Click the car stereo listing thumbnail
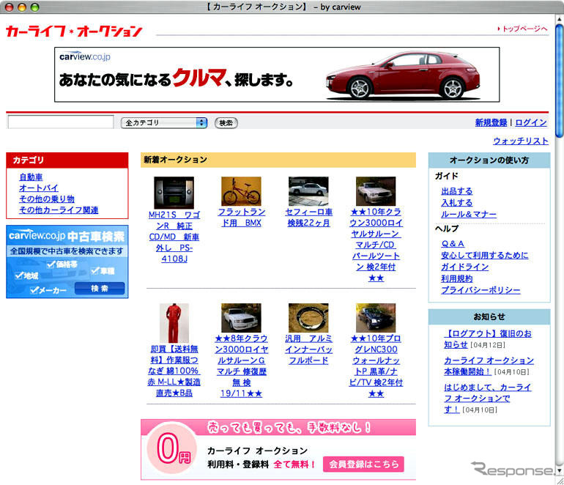 click(174, 192)
